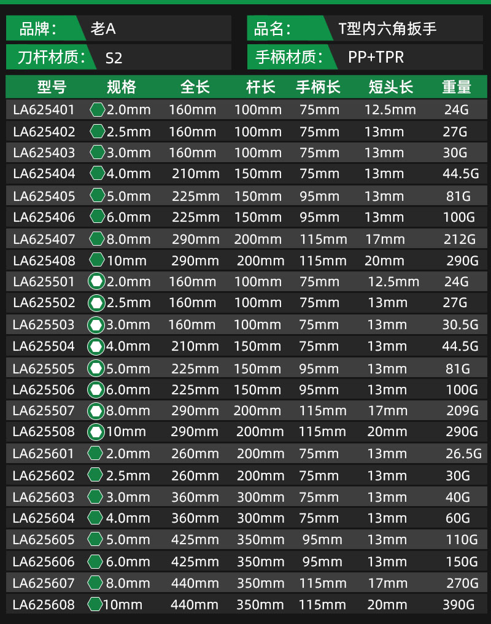
Task: Click the green 品牌 label
Action: [39, 29]
